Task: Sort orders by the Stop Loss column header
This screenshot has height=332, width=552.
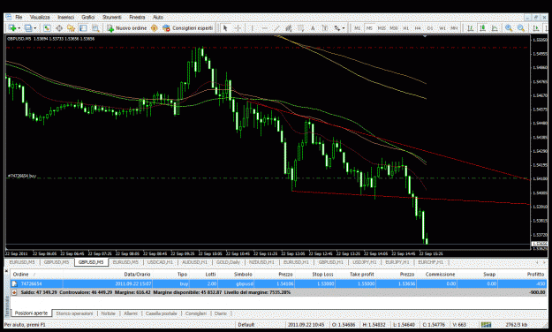Action: click(322, 275)
